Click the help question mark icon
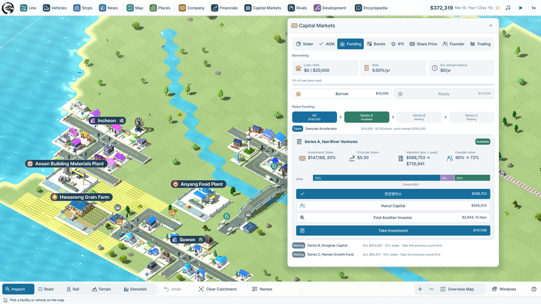This screenshot has width=541, height=304. pyautogui.click(x=533, y=289)
